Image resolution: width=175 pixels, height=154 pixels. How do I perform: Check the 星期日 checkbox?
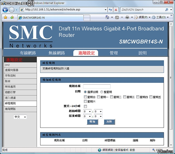coord(85,97)
